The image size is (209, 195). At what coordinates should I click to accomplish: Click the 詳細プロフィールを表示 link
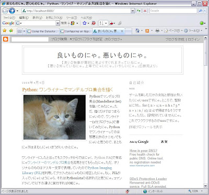pyautogui.click(x=146, y=127)
